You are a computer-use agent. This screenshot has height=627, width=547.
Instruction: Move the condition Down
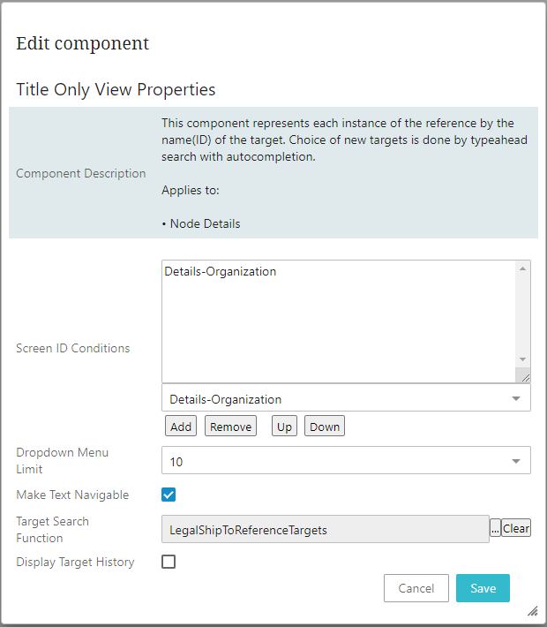coord(325,427)
